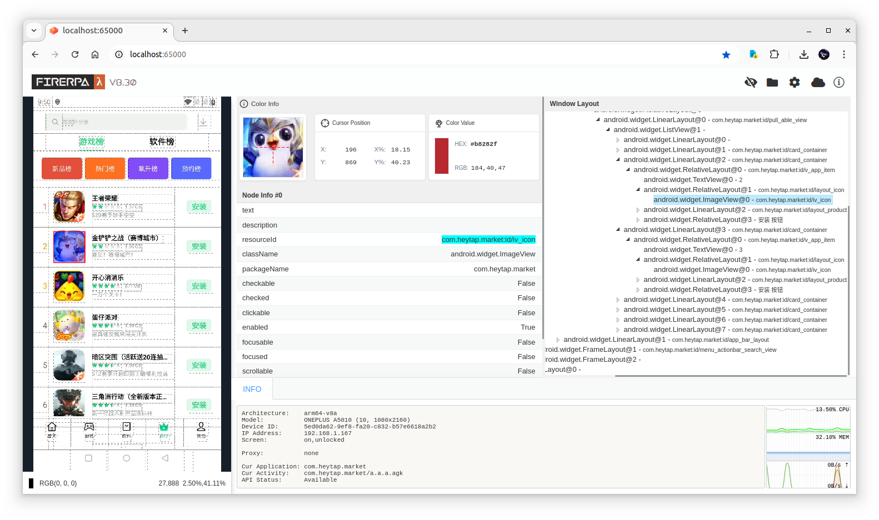The width and height of the screenshot is (879, 520).
Task: Open browser downloads icon
Action: coord(803,54)
